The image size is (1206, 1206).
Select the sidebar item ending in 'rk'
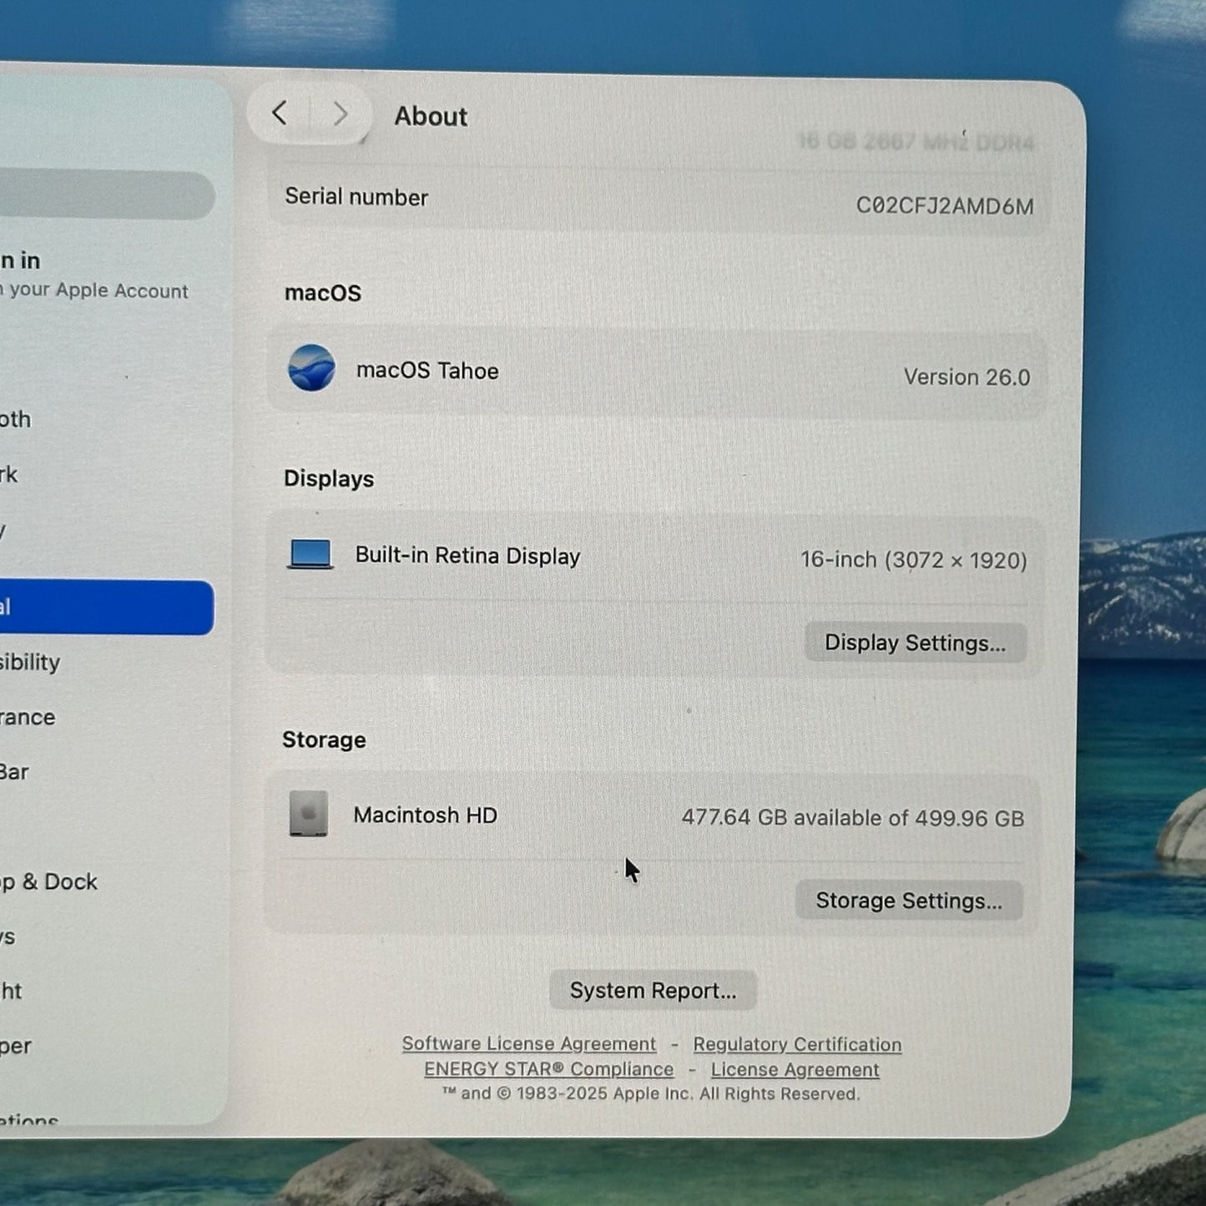(8, 474)
